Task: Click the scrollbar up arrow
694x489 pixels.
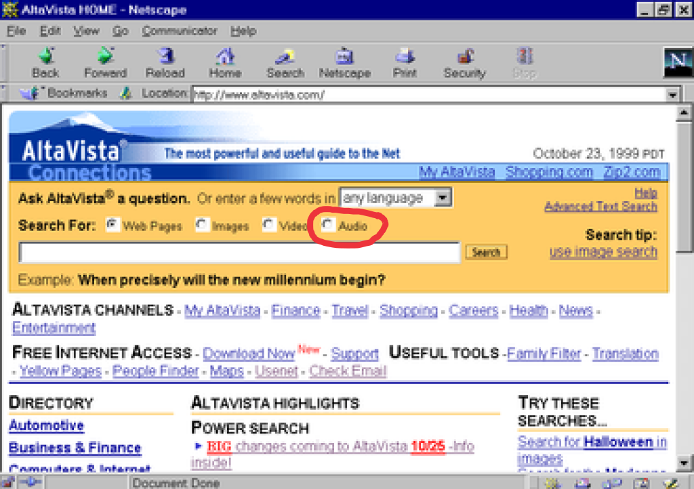Action: (684, 112)
